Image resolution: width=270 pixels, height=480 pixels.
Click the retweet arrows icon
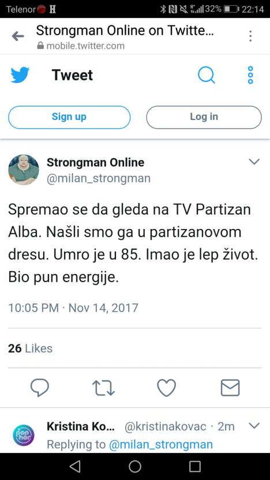pos(103,388)
